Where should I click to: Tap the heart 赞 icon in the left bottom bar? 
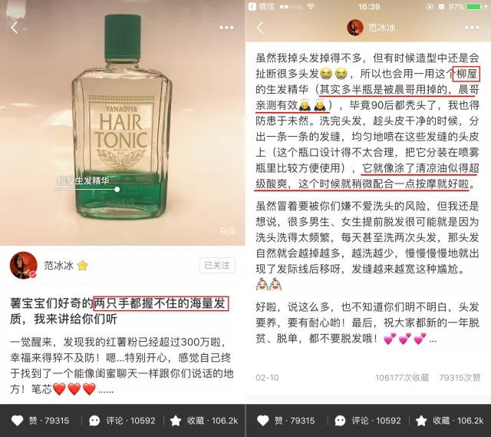click(x=17, y=420)
